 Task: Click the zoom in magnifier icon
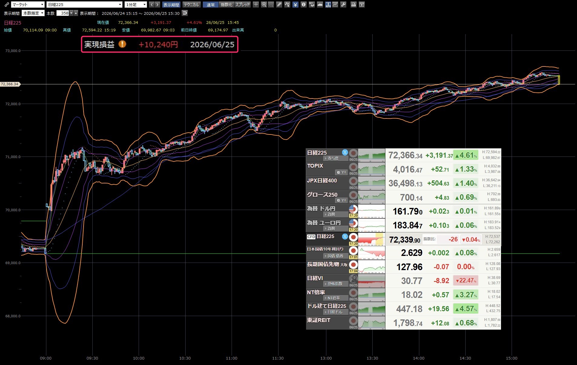[x=264, y=5]
